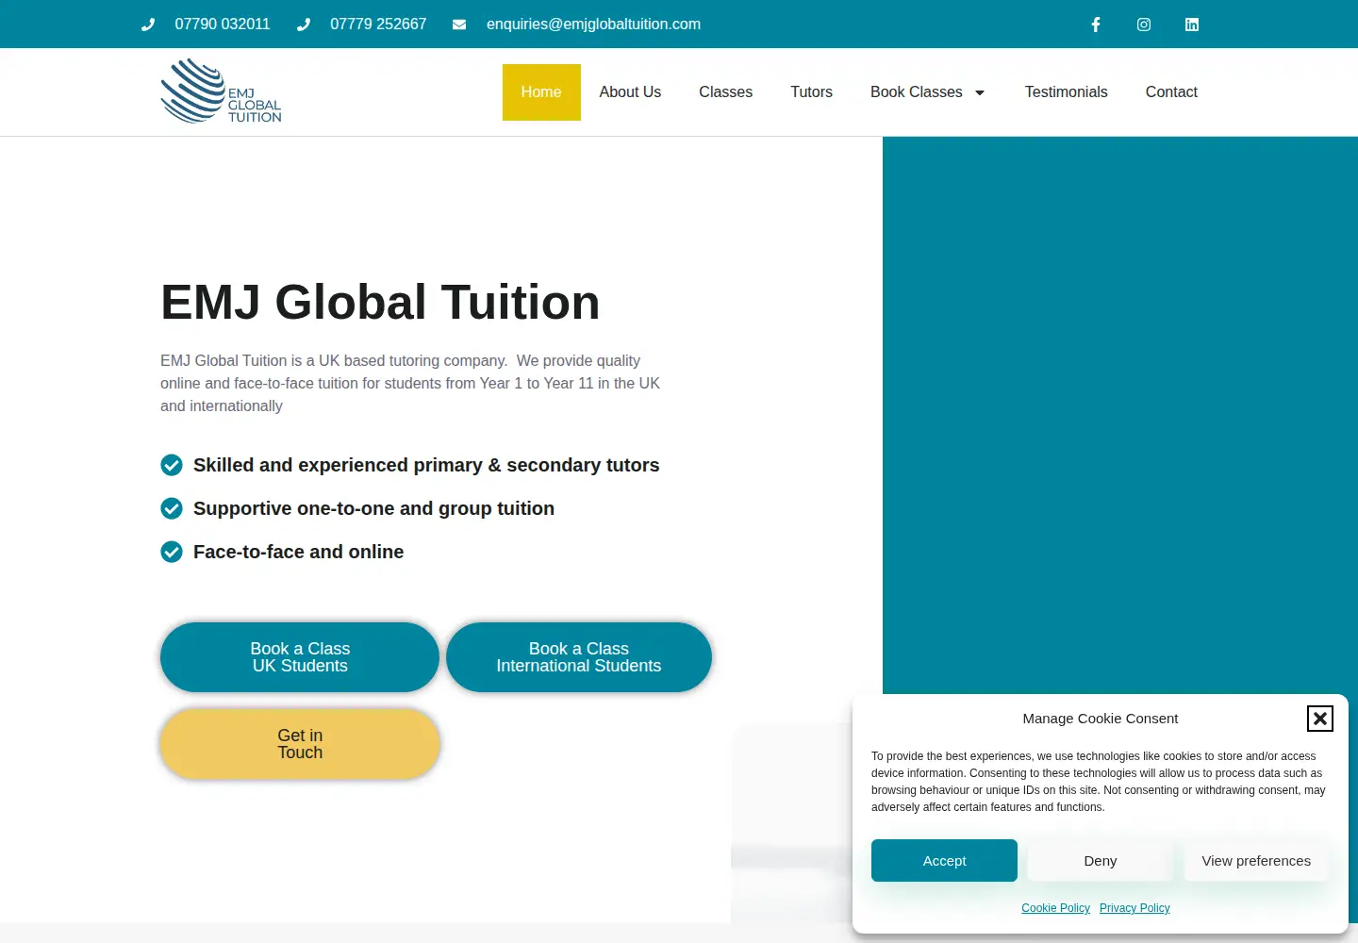Open the Testimonials page

click(1066, 92)
